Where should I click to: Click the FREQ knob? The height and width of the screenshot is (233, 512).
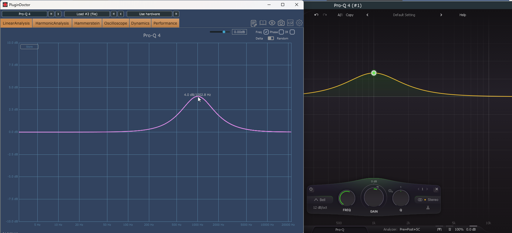(347, 199)
